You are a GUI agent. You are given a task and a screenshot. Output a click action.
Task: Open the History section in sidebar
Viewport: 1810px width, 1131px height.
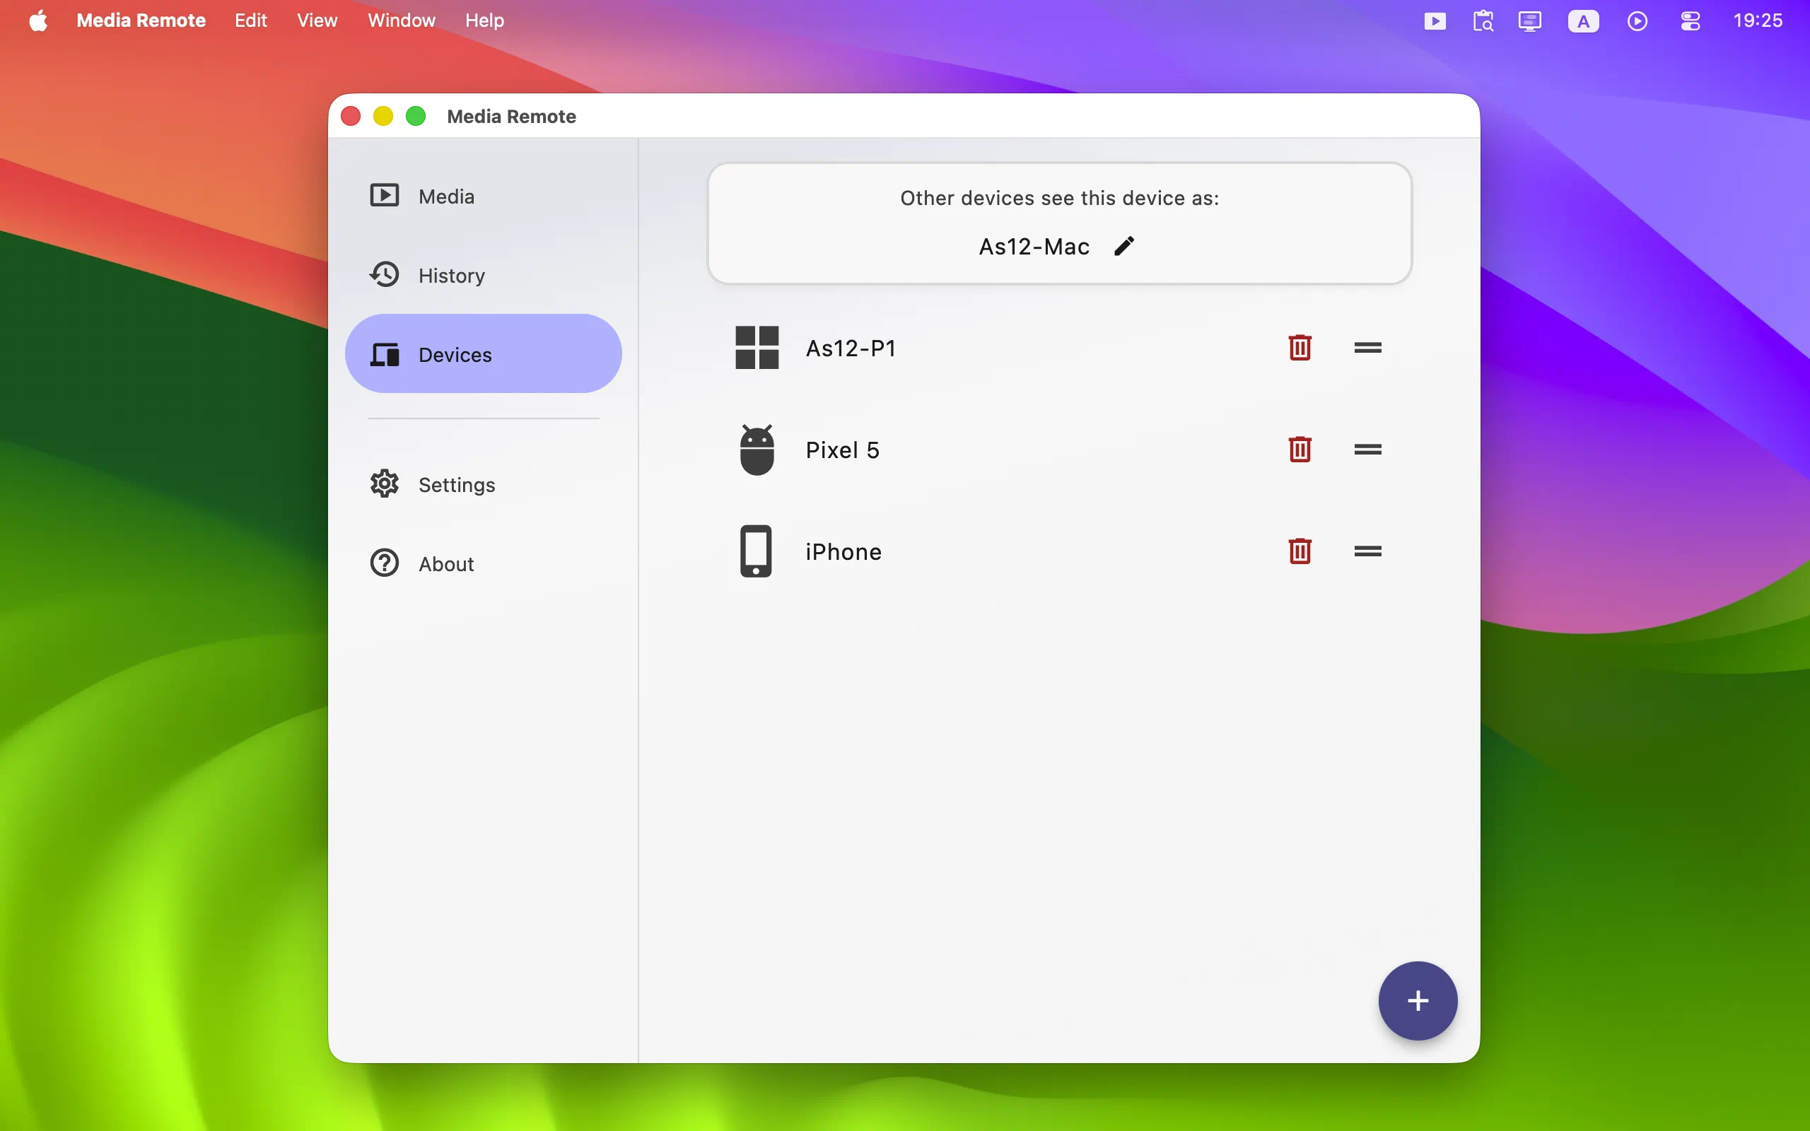coord(483,275)
